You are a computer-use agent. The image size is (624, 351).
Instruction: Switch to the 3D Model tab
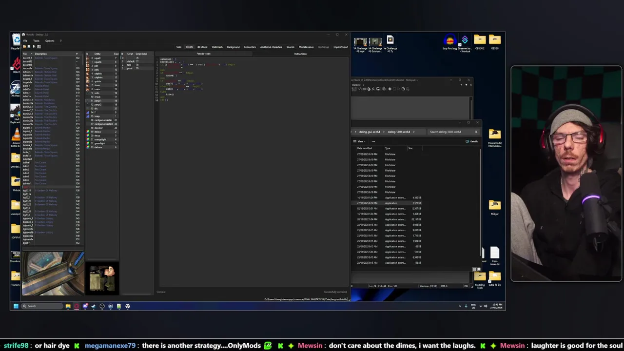pyautogui.click(x=202, y=47)
